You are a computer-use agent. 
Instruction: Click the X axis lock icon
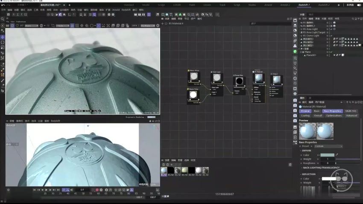pos(13,15)
